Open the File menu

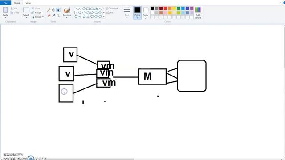tap(5, 3)
